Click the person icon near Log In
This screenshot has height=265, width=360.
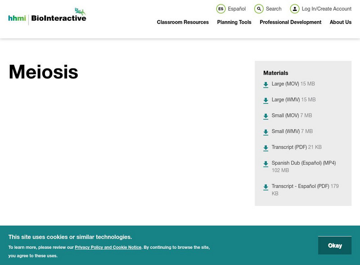295,8
